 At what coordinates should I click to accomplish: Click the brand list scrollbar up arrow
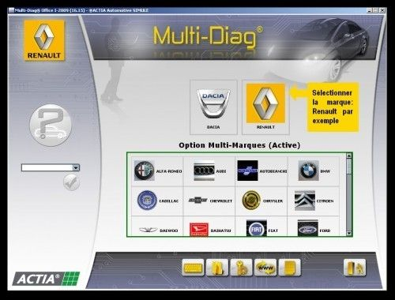point(349,156)
